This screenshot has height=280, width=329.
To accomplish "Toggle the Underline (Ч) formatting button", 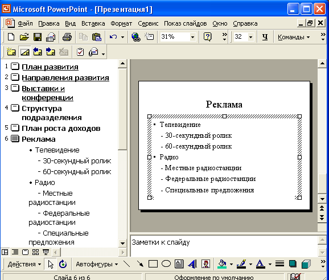I will (x=265, y=37).
